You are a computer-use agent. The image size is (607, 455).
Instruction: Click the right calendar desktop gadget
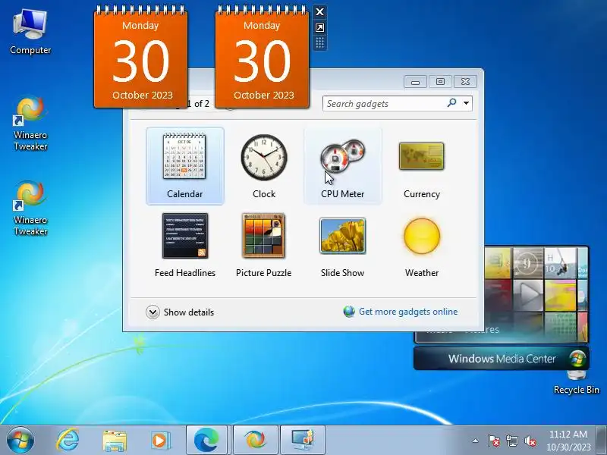point(262,58)
